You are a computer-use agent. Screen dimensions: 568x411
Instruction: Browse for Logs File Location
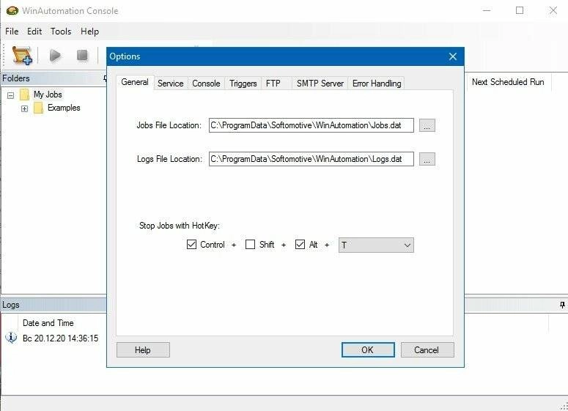[x=427, y=159]
